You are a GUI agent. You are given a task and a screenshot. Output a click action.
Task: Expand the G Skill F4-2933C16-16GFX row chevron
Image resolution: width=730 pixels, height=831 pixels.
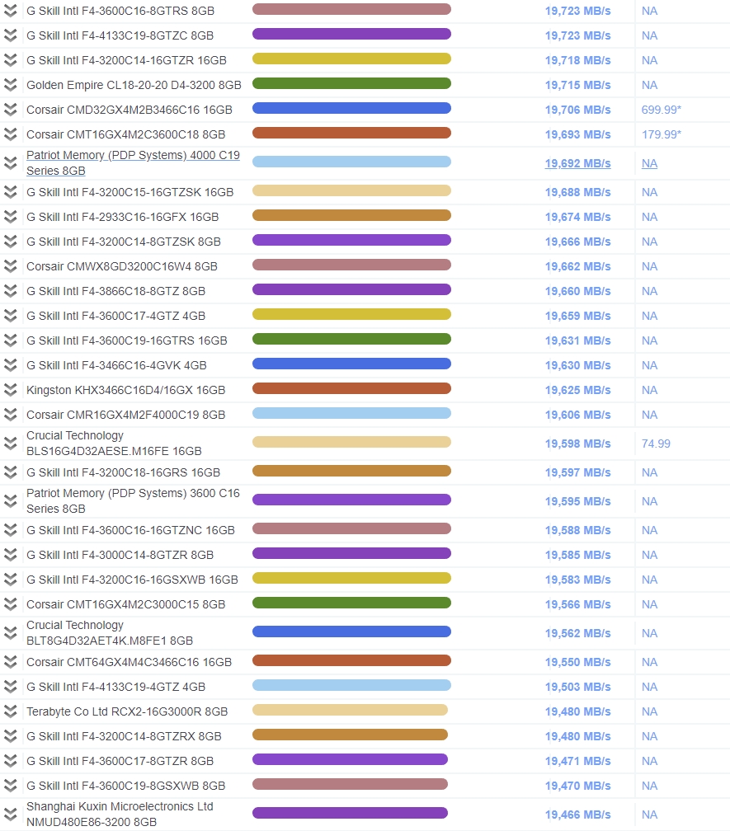(x=10, y=217)
